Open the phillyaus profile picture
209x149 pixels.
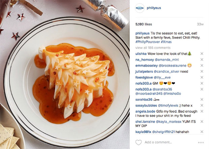tap(140, 8)
